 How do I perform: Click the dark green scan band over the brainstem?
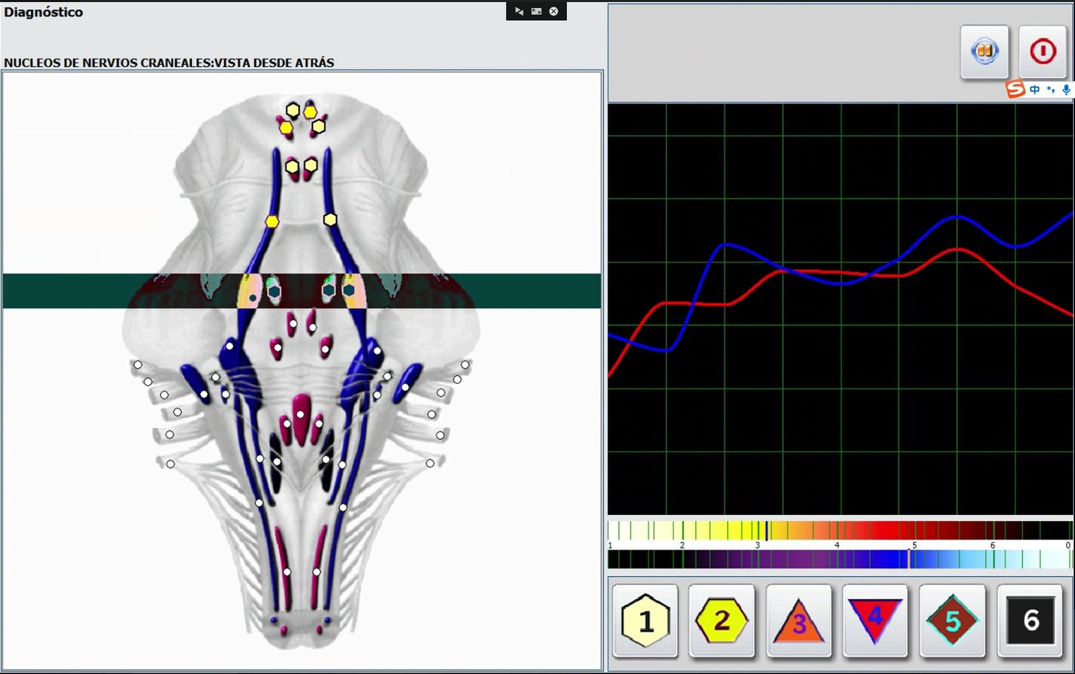pos(67,291)
